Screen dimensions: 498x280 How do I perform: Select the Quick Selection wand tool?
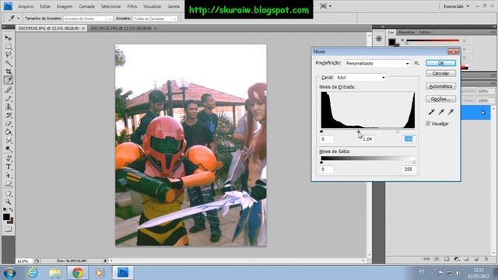9,63
